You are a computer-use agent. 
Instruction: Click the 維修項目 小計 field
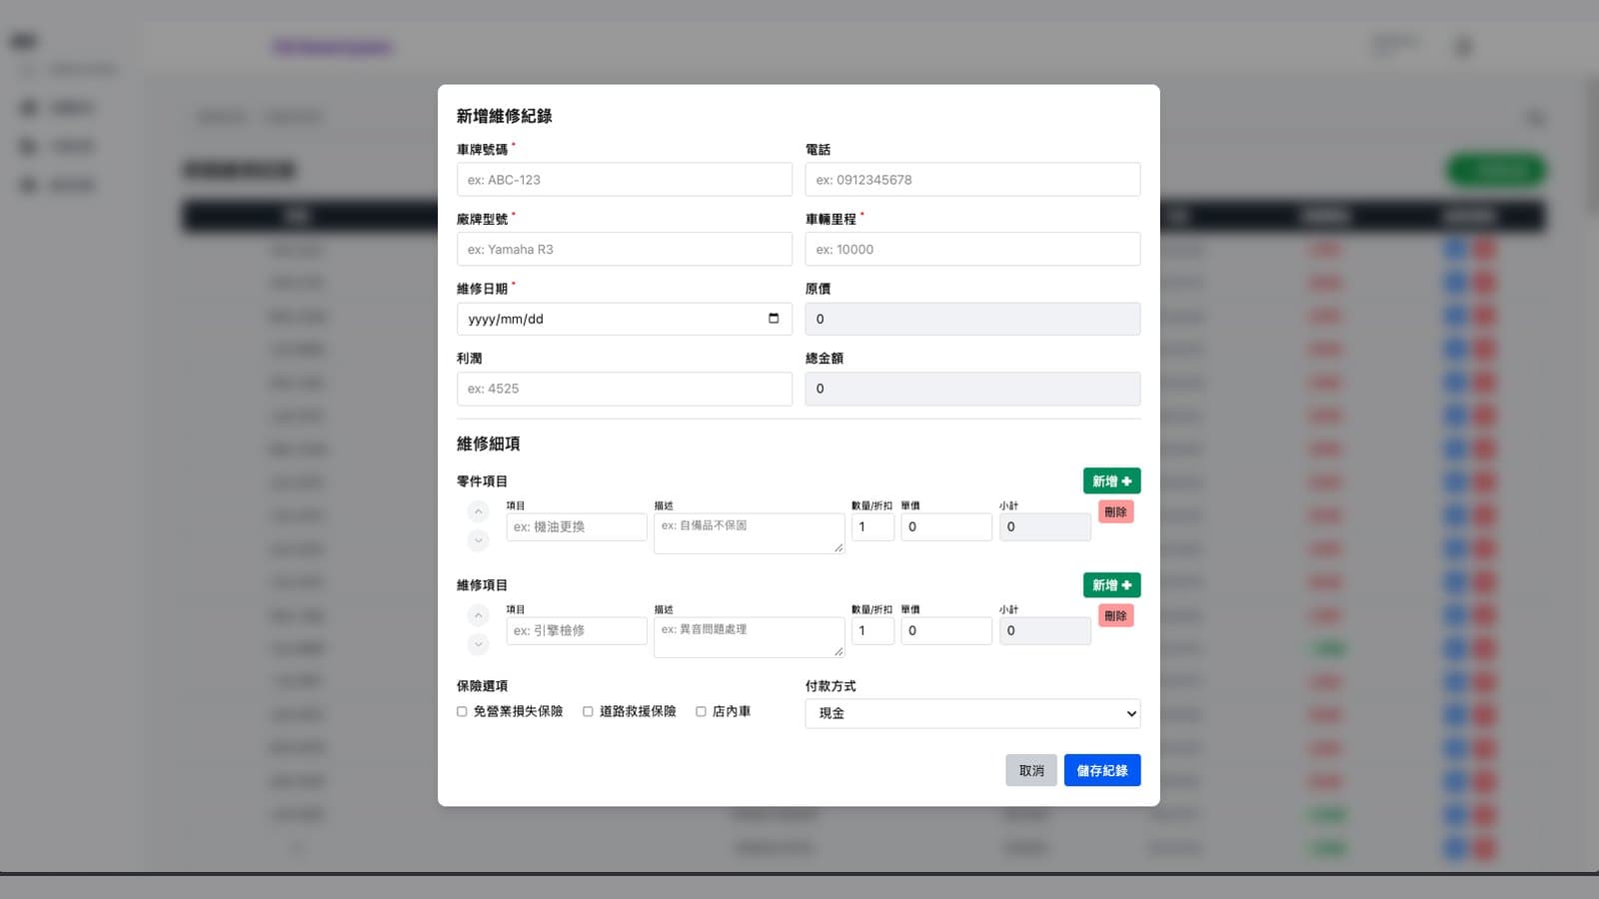(1045, 630)
